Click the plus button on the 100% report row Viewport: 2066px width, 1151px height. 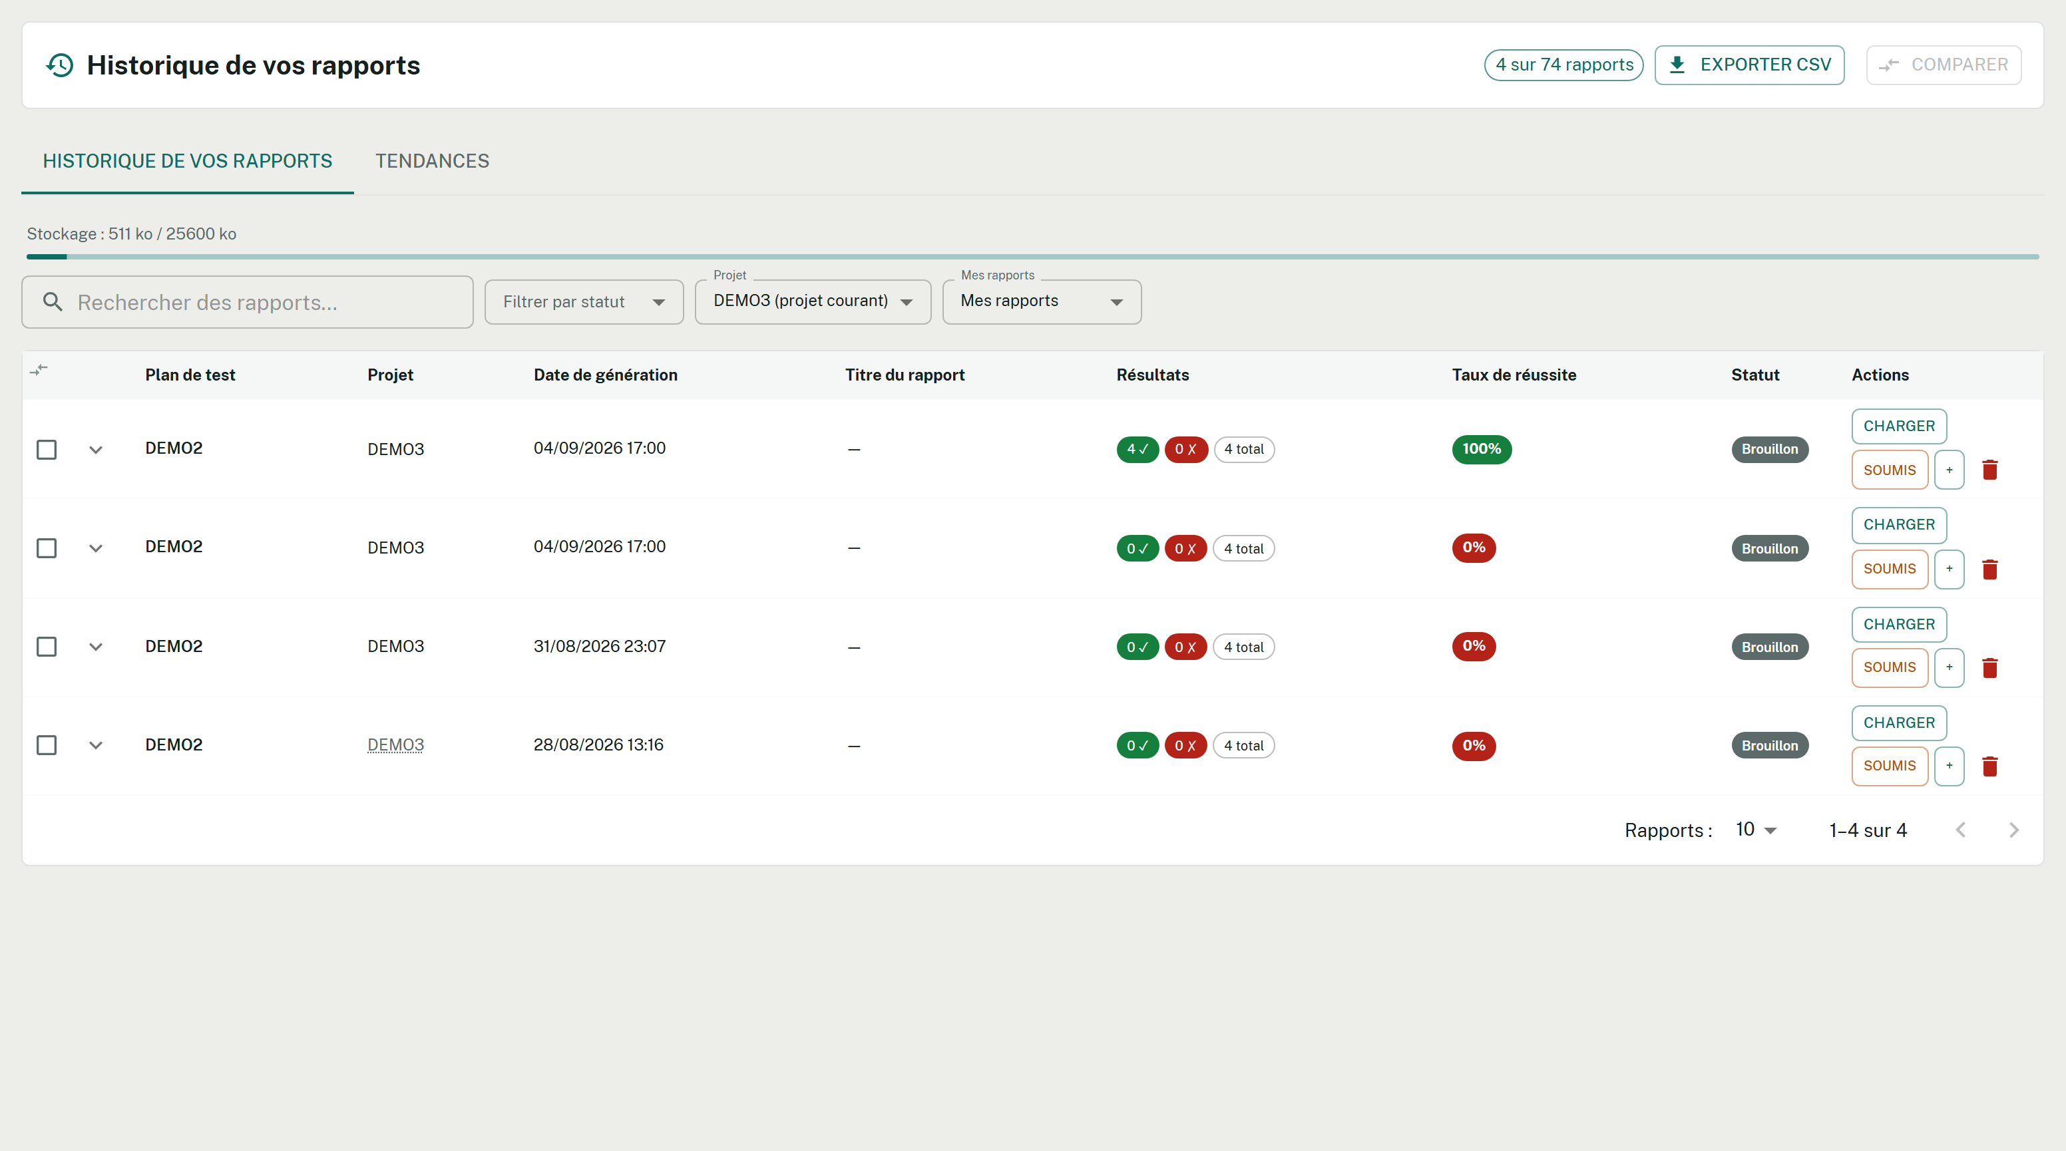pos(1949,470)
